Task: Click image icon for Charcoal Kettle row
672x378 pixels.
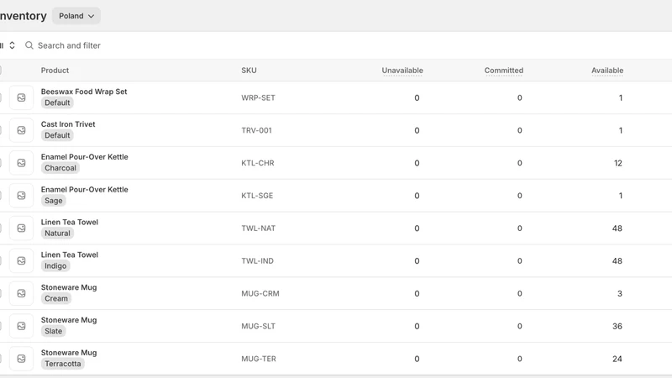Action: (x=22, y=163)
